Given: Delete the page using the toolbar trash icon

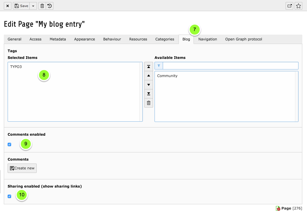Looking at the screenshot, I should (42, 6).
